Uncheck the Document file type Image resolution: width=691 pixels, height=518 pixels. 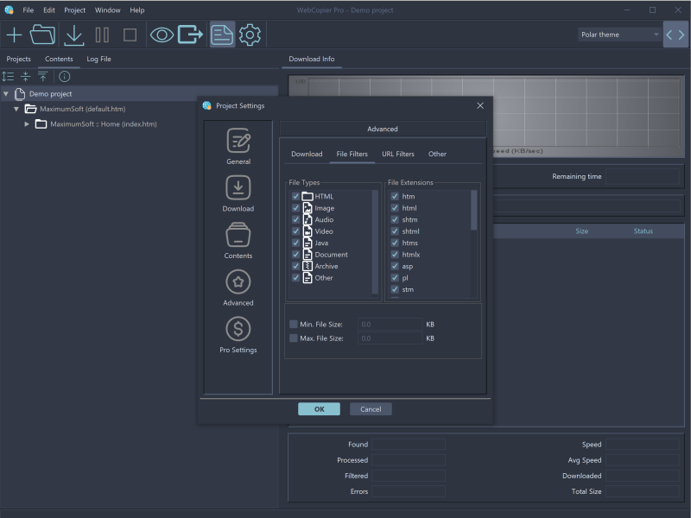pyautogui.click(x=295, y=255)
